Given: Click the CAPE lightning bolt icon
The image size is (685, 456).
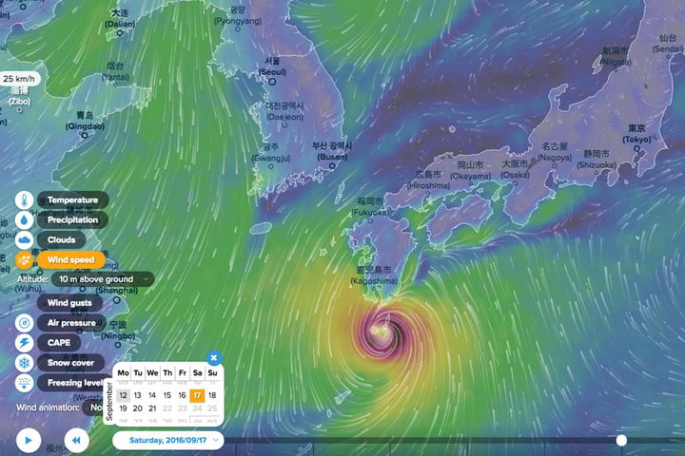Looking at the screenshot, I should 24,342.
